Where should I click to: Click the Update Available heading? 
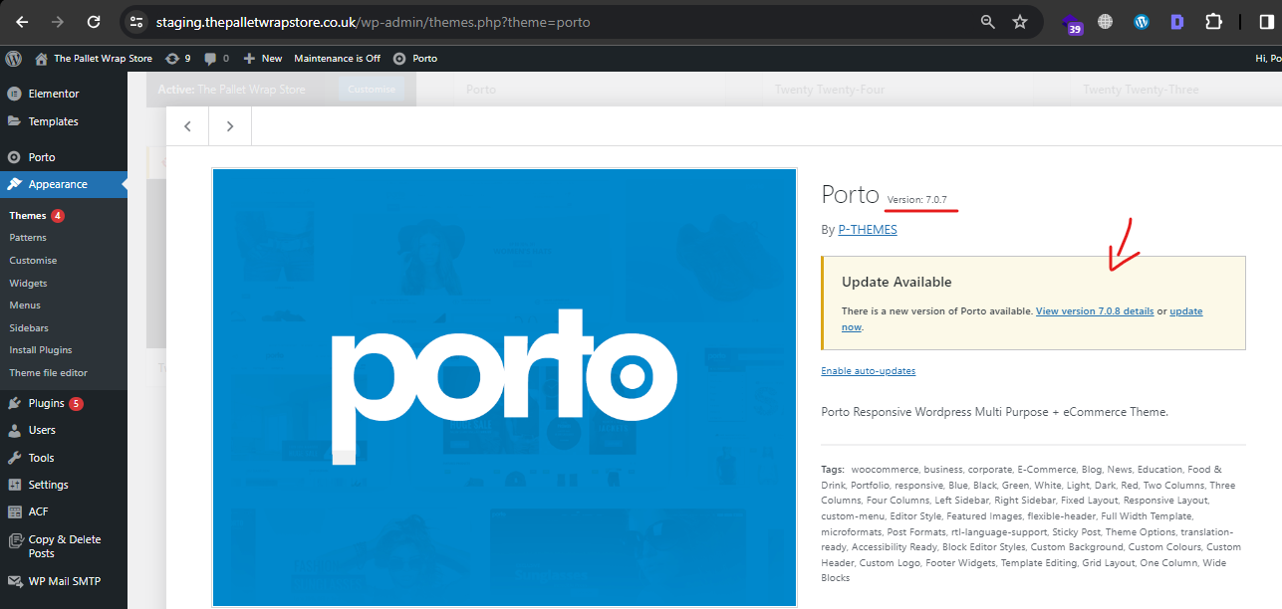coord(897,282)
